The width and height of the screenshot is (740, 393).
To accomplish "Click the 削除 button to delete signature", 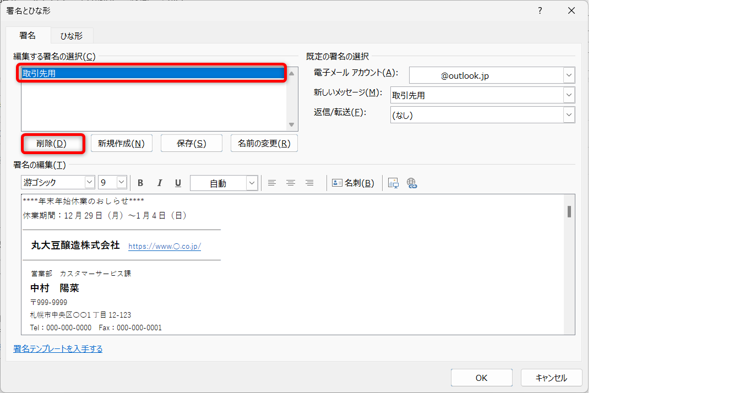I will (52, 144).
